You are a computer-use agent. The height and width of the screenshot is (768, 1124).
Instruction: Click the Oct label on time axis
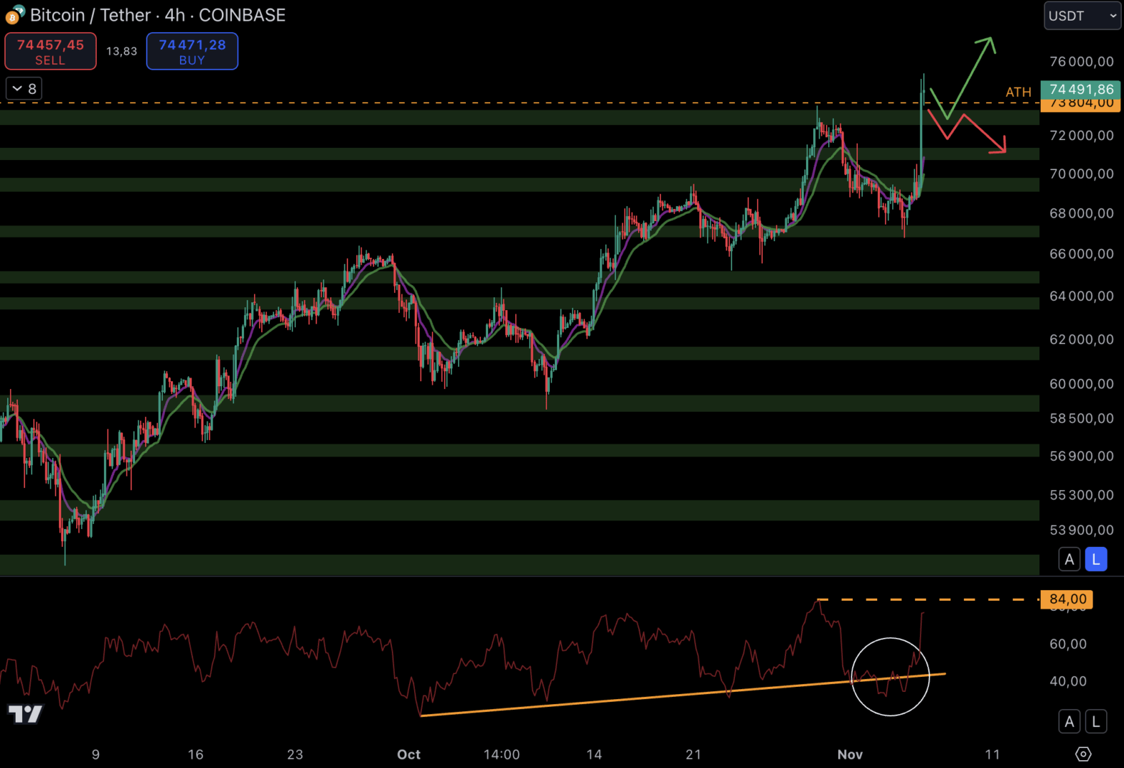[x=408, y=754]
